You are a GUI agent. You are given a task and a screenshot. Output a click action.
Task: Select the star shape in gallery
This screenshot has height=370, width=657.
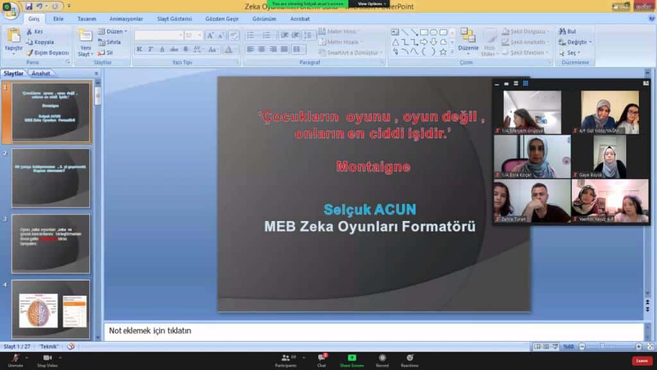[443, 52]
